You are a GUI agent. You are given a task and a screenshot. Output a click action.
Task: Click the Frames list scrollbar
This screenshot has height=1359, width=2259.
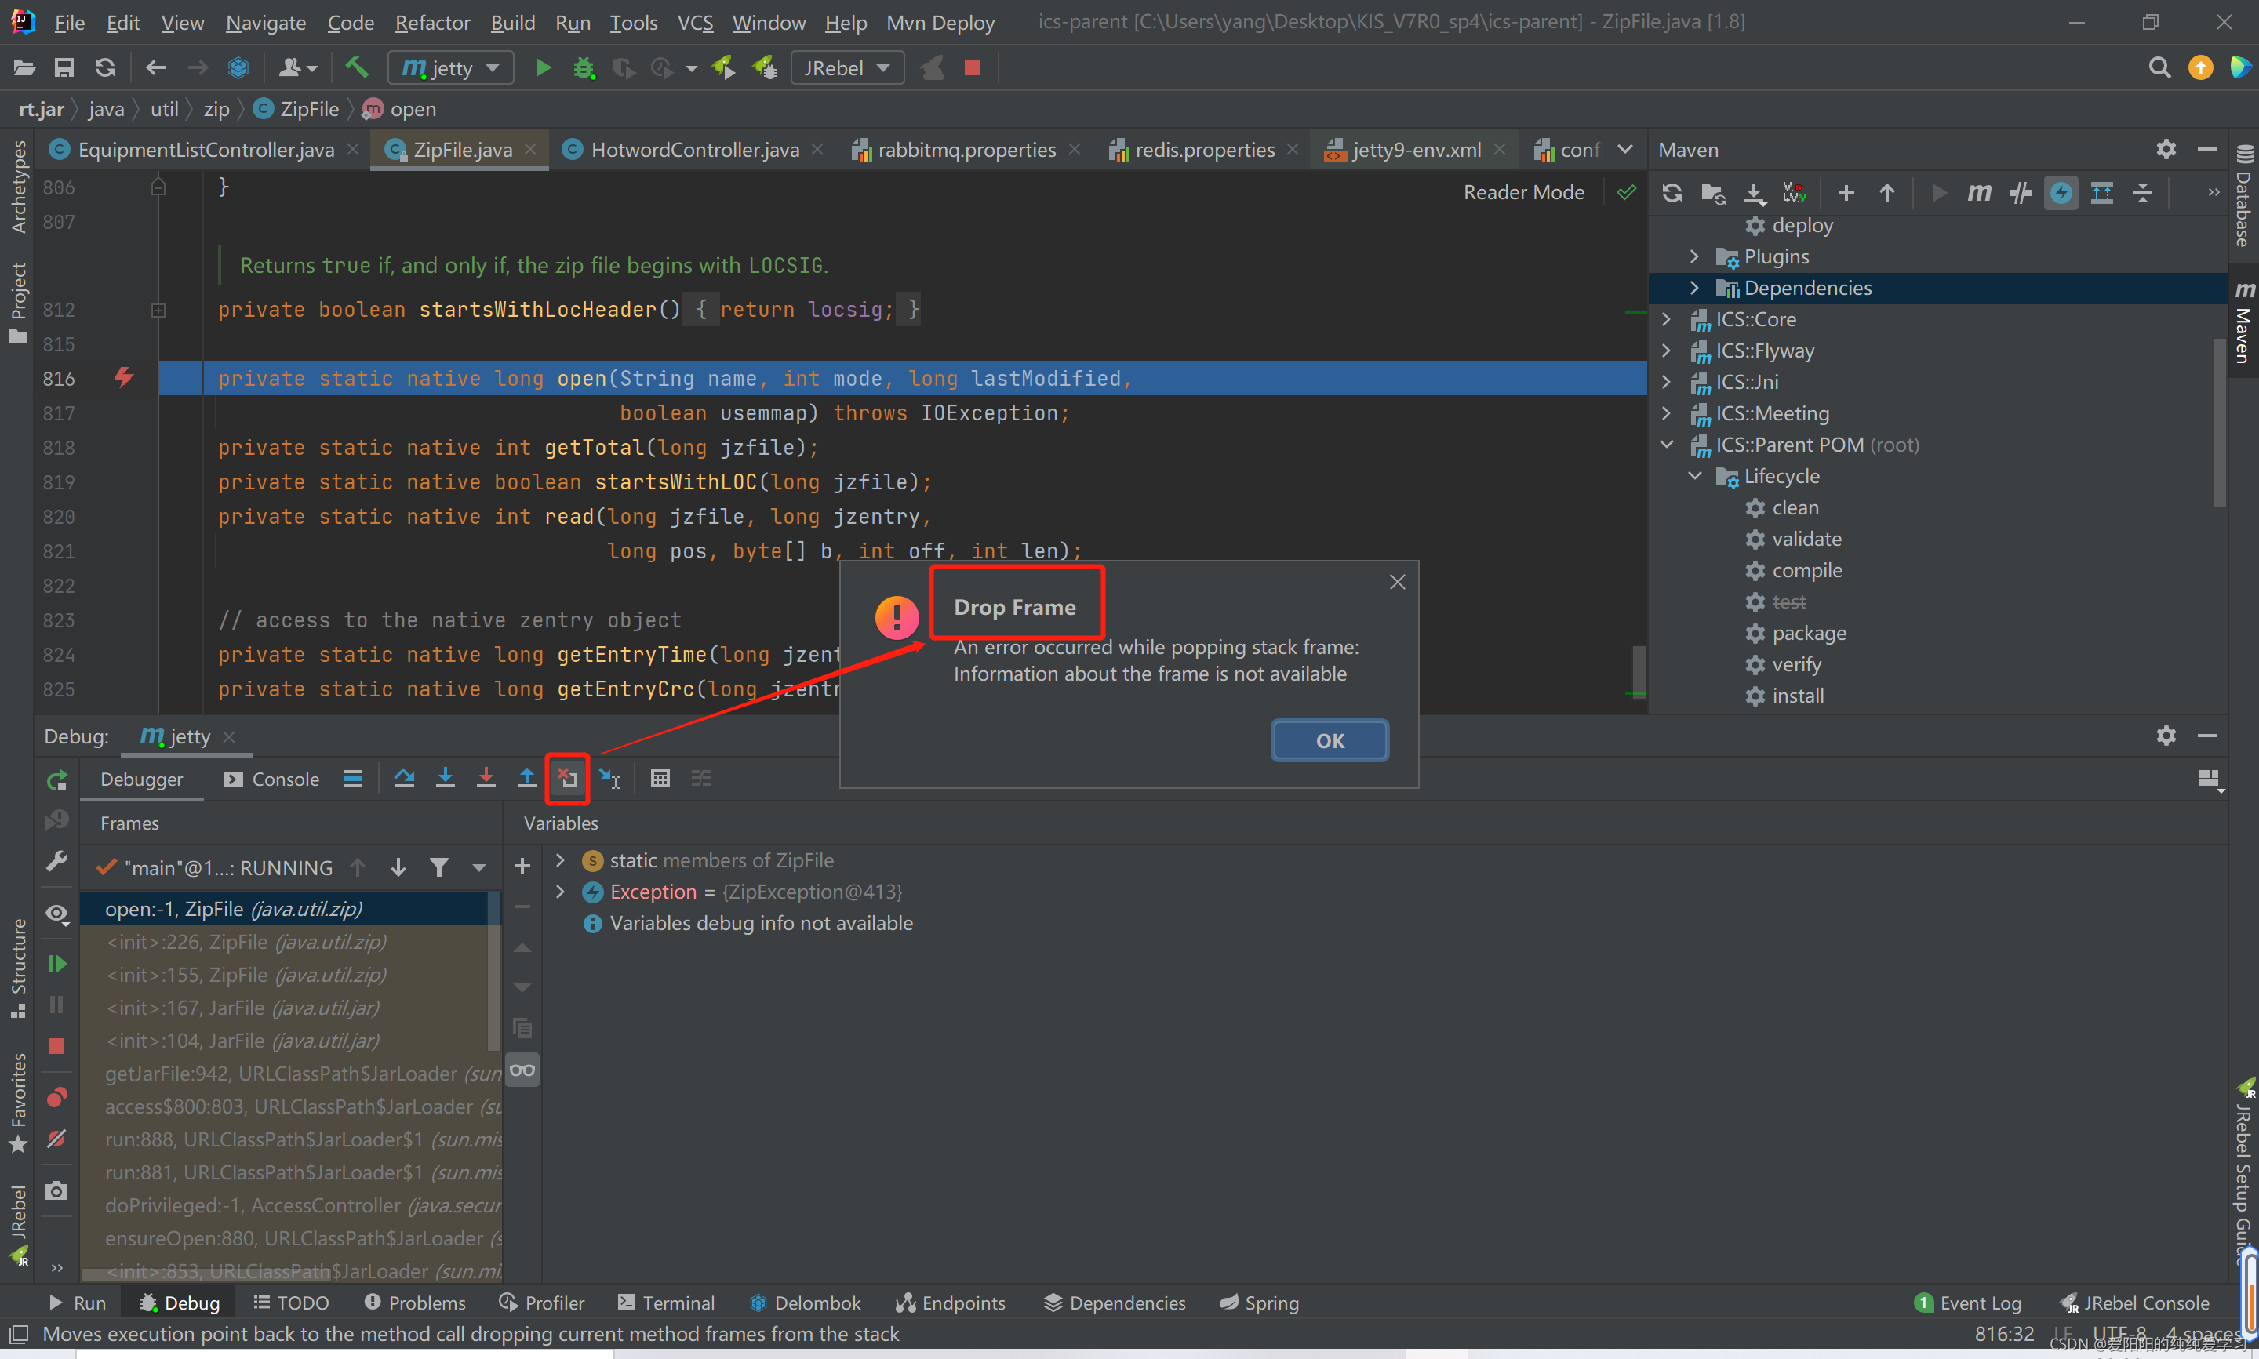494,972
